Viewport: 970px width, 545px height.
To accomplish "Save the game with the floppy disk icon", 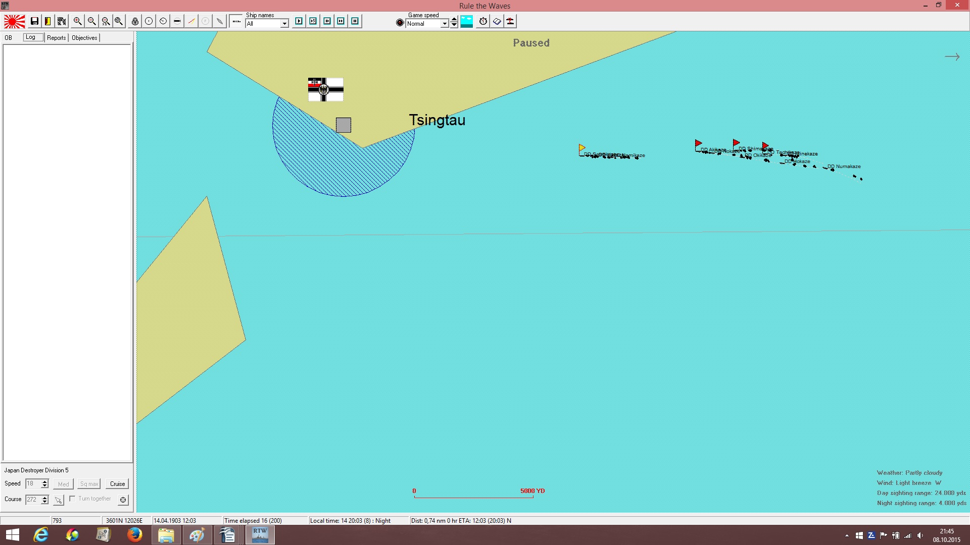I will (x=34, y=21).
